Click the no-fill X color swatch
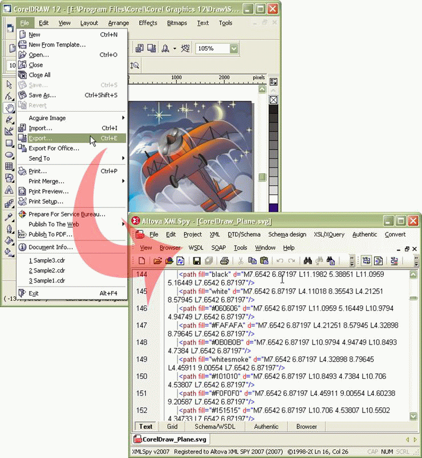This screenshot has width=422, height=458. 273,100
